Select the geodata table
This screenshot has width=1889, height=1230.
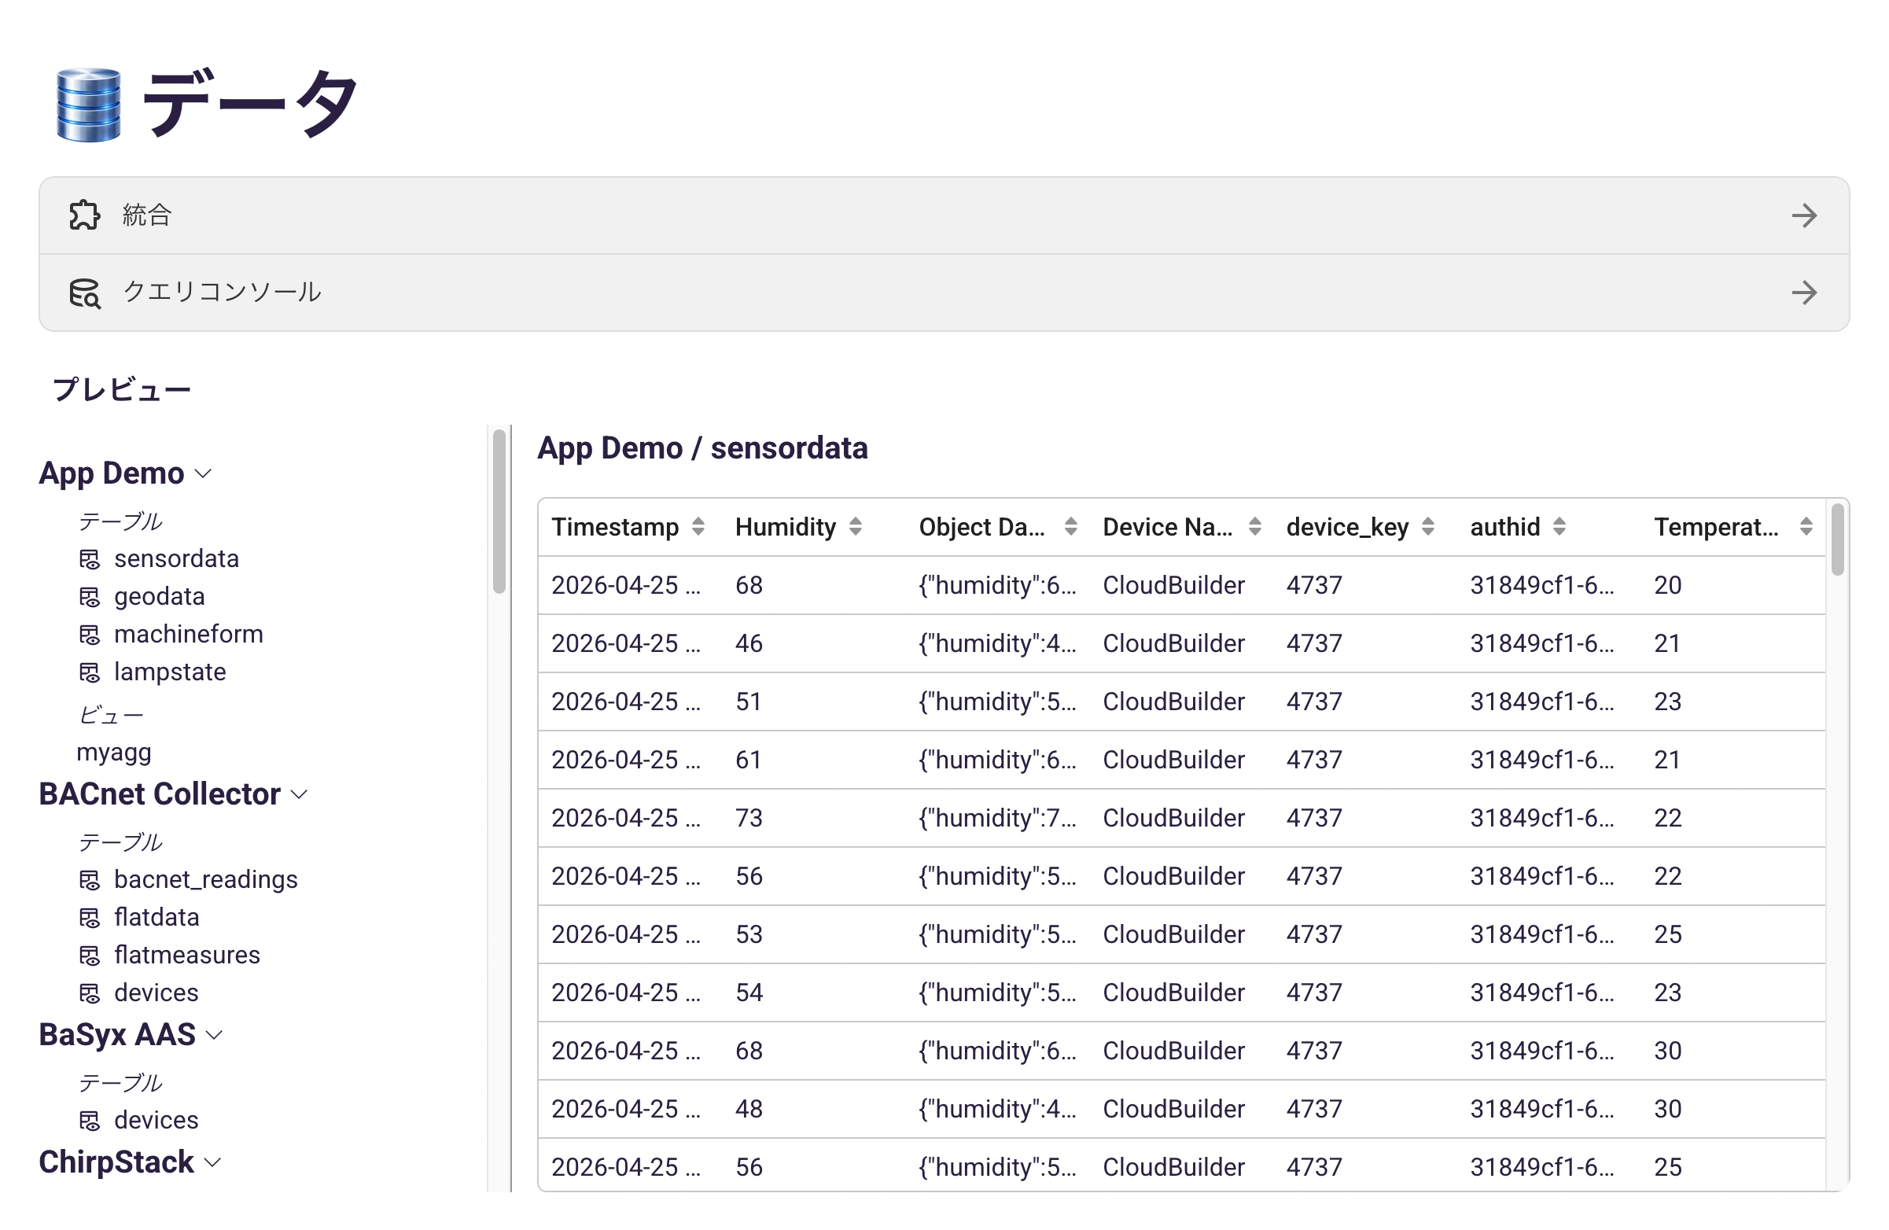tap(160, 597)
